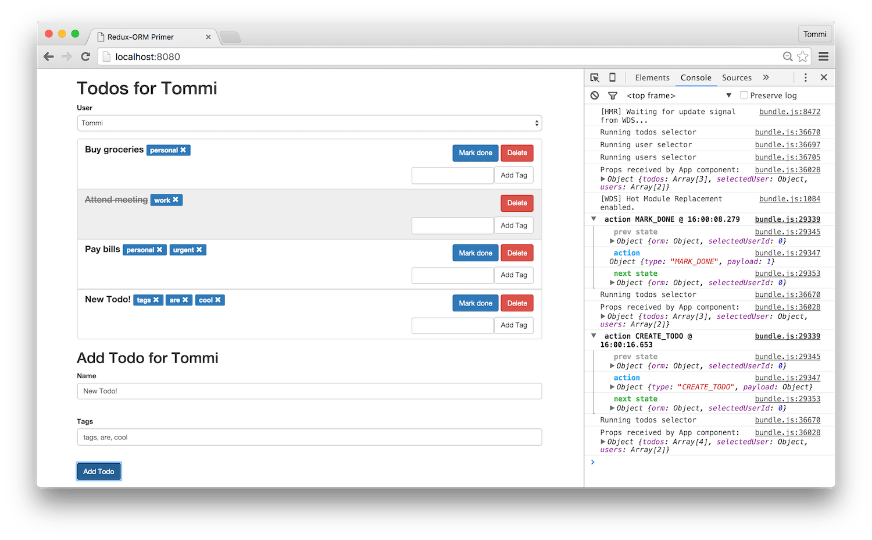This screenshot has height=540, width=872.
Task: Switch to the Sources tab
Action: [x=736, y=77]
